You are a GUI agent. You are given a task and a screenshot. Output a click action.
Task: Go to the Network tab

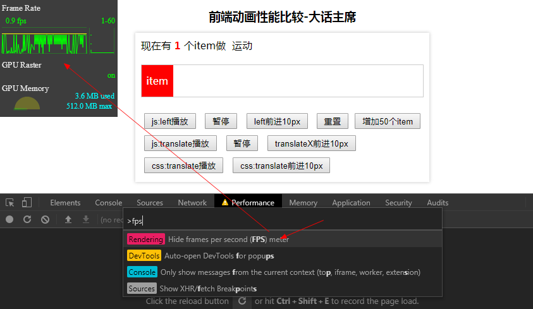click(x=192, y=203)
